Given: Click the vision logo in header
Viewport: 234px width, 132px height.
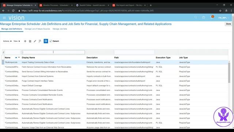Looking at the screenshot, I should tap(16, 18).
